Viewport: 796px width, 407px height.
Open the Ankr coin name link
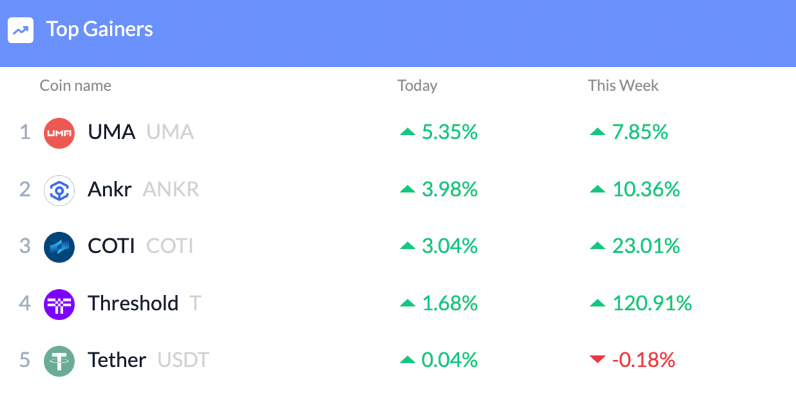tap(109, 190)
